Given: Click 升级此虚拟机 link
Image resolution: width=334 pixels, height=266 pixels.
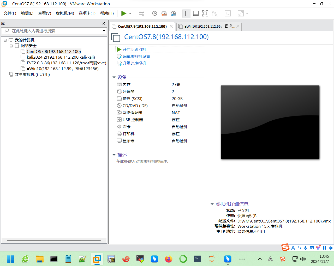Looking at the screenshot, I should (134, 63).
